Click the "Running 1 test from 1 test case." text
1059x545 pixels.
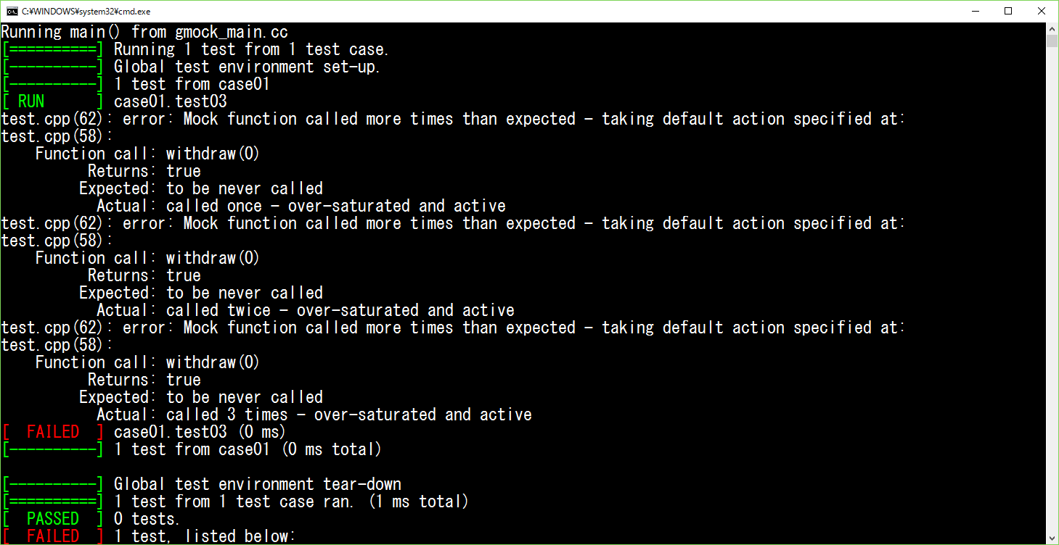[x=251, y=49]
